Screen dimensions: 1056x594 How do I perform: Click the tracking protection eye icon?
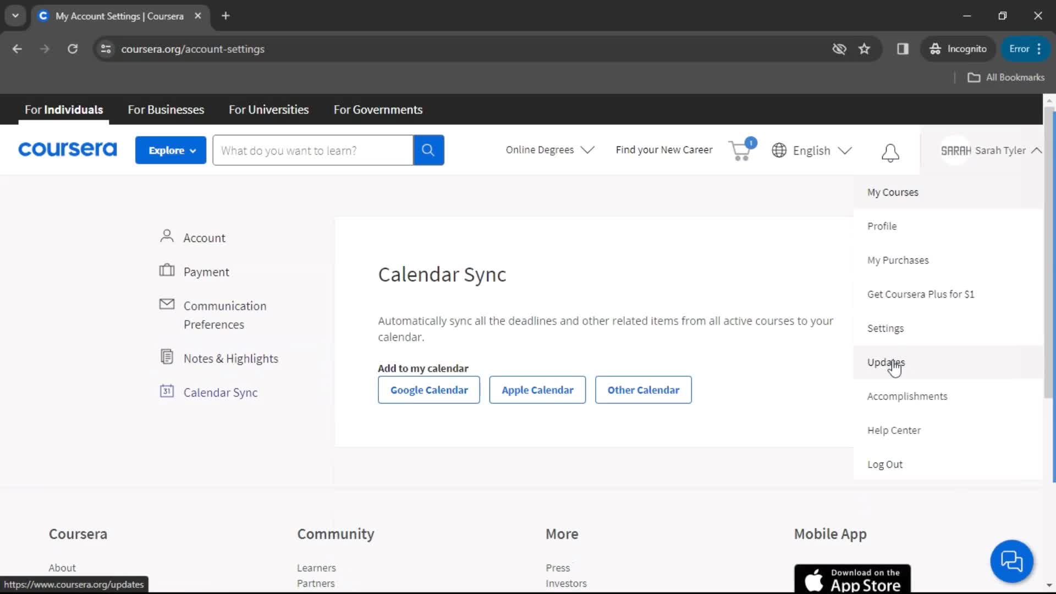click(x=839, y=49)
